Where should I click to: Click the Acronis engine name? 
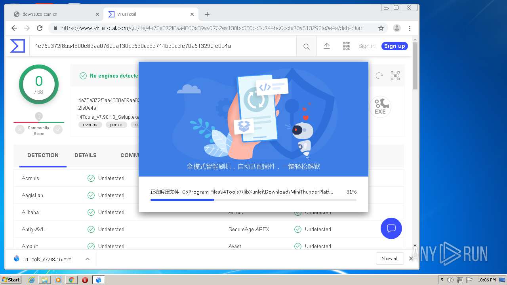coord(30,178)
